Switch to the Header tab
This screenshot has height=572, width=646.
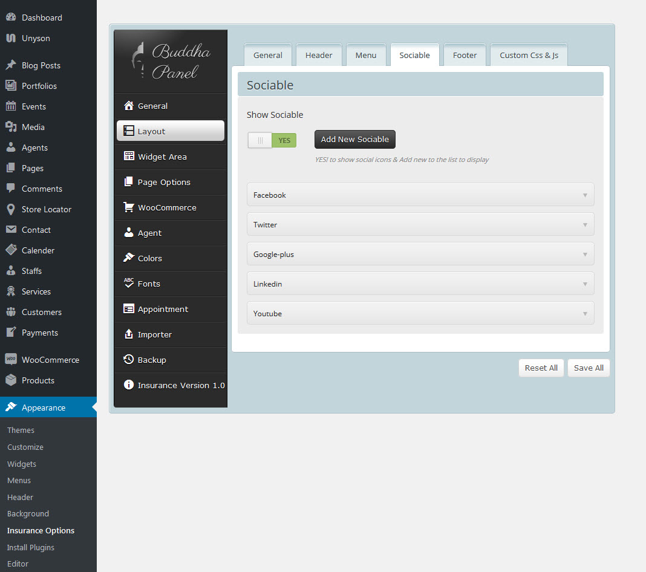319,55
